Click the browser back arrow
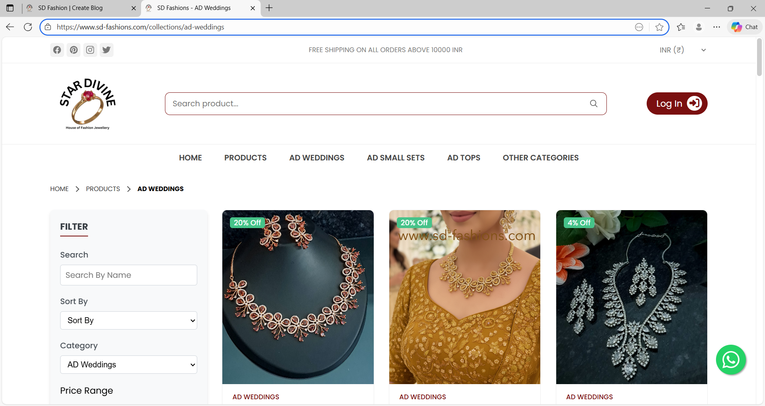 click(10, 27)
